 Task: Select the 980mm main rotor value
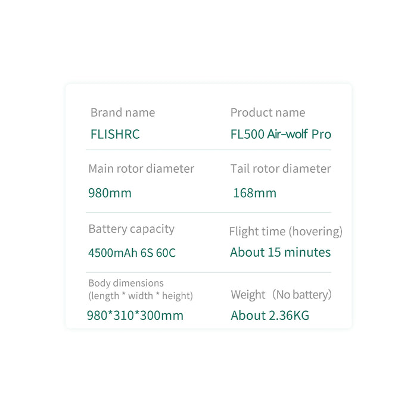[110, 193]
